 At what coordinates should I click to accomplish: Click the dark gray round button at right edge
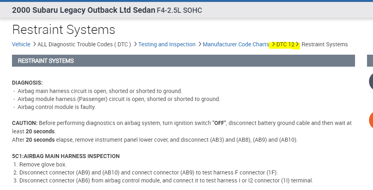371,82
